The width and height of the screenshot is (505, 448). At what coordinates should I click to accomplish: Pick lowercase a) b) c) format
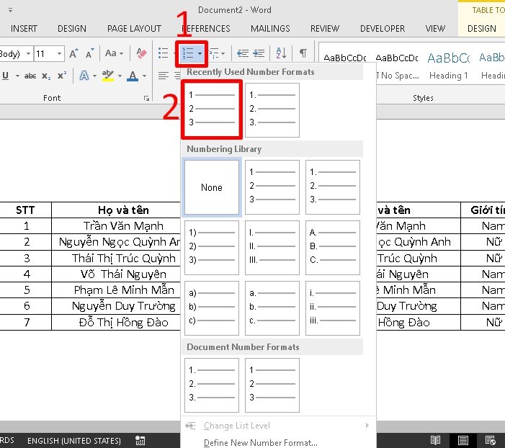pyautogui.click(x=212, y=308)
